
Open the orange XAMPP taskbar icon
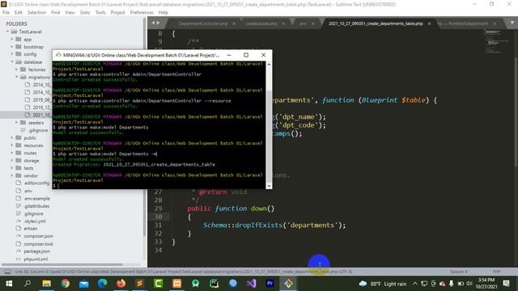tap(176, 284)
